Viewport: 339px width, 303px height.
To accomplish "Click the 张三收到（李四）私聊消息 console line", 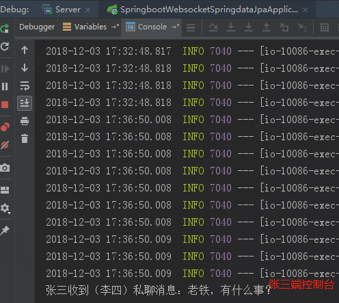I will tap(158, 290).
